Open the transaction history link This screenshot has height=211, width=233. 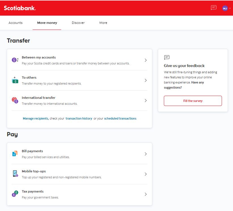coord(79,118)
